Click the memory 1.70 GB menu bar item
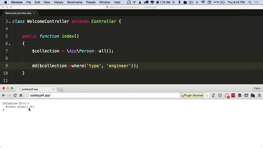 tap(163, 2)
